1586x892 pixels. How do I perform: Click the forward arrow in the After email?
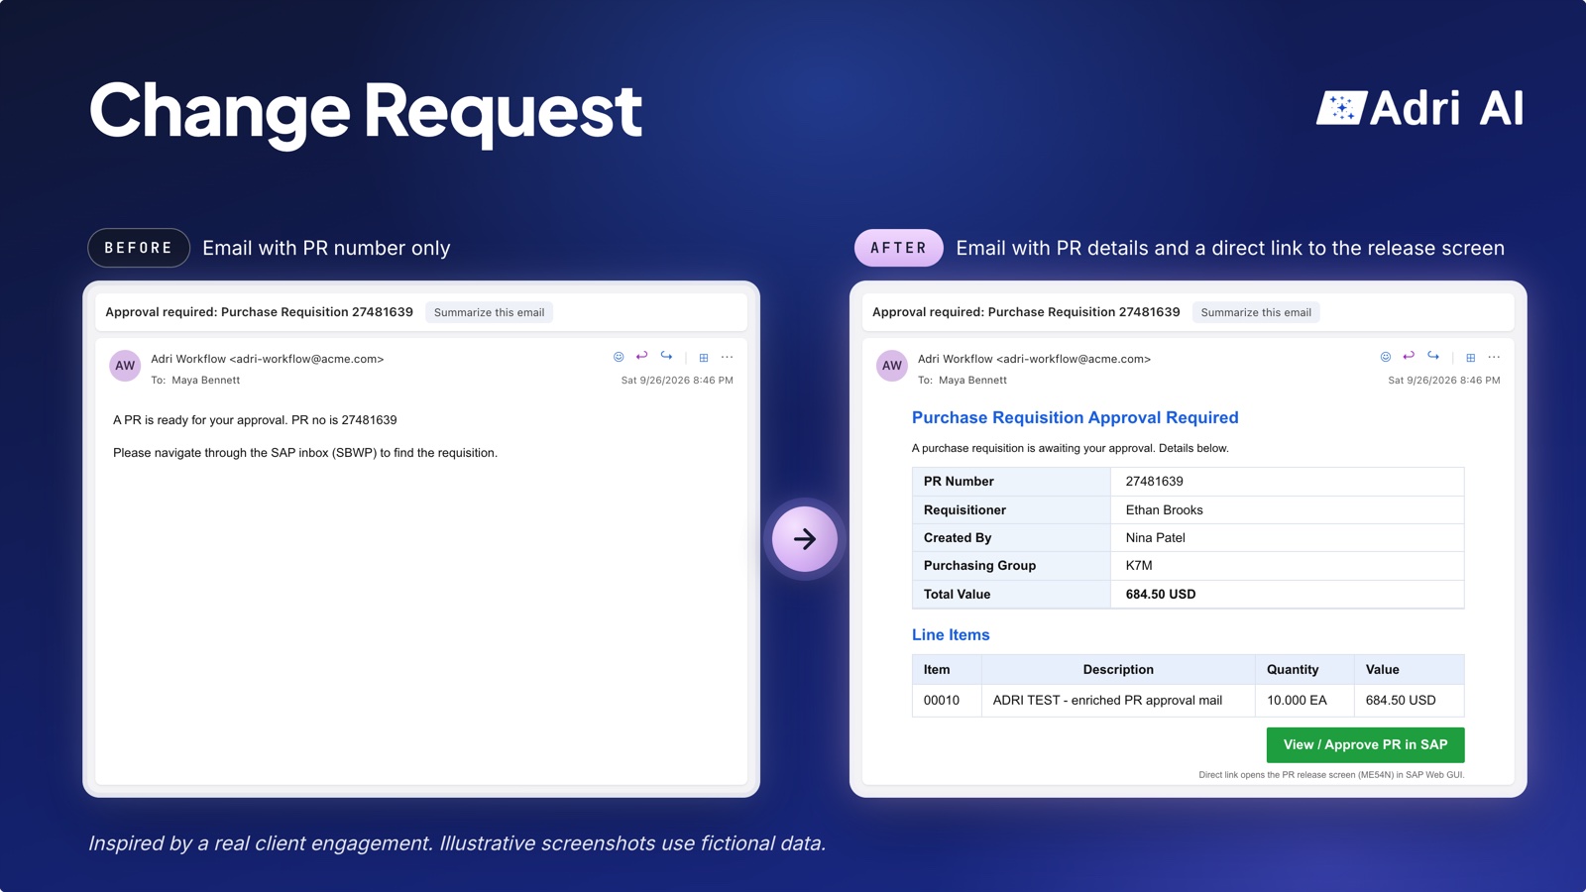click(x=1433, y=356)
